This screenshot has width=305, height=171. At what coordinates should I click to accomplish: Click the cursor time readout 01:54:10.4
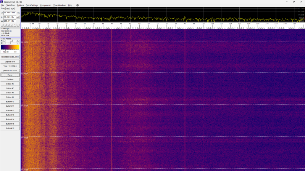click(5, 35)
